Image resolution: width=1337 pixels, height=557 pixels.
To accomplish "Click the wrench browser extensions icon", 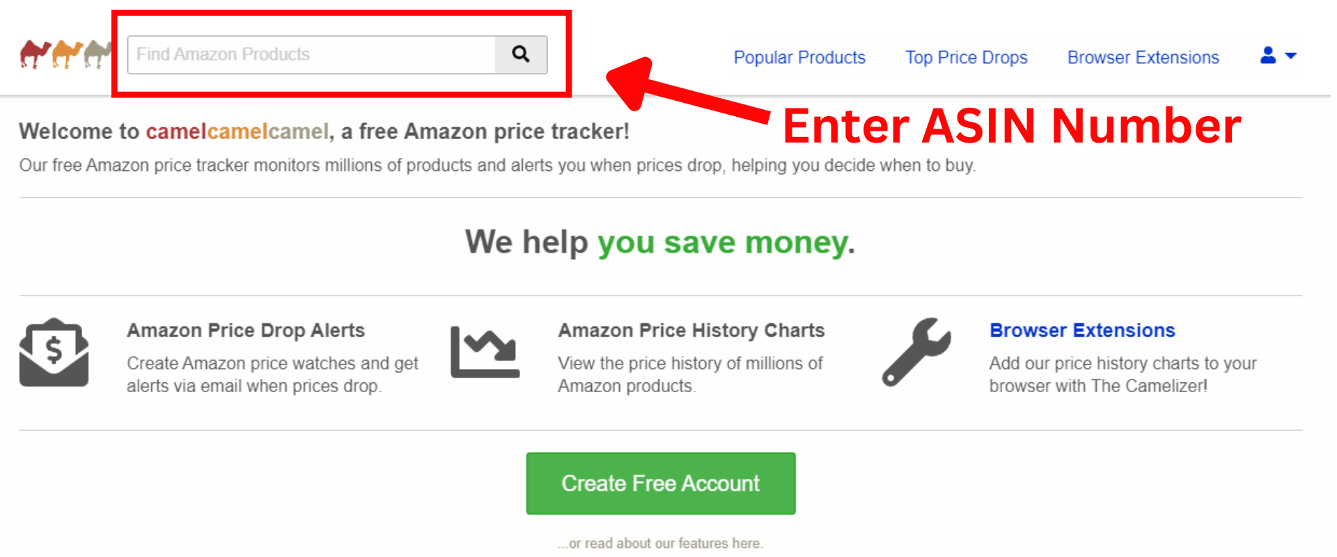I will (x=916, y=353).
